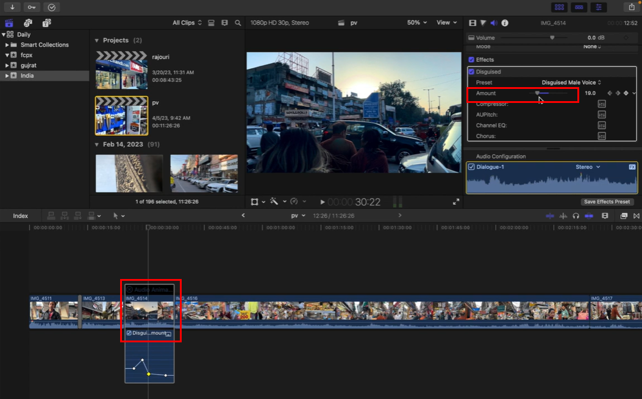Click the enhancements magic wand icon
This screenshot has width=642, height=399.
274,202
